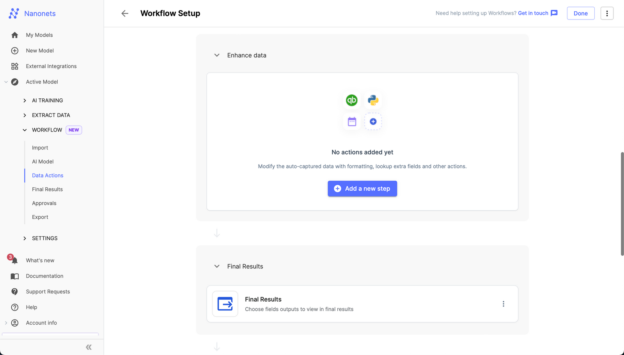This screenshot has height=355, width=624.
Task: Click the dashed plus add-action icon
Action: [373, 122]
